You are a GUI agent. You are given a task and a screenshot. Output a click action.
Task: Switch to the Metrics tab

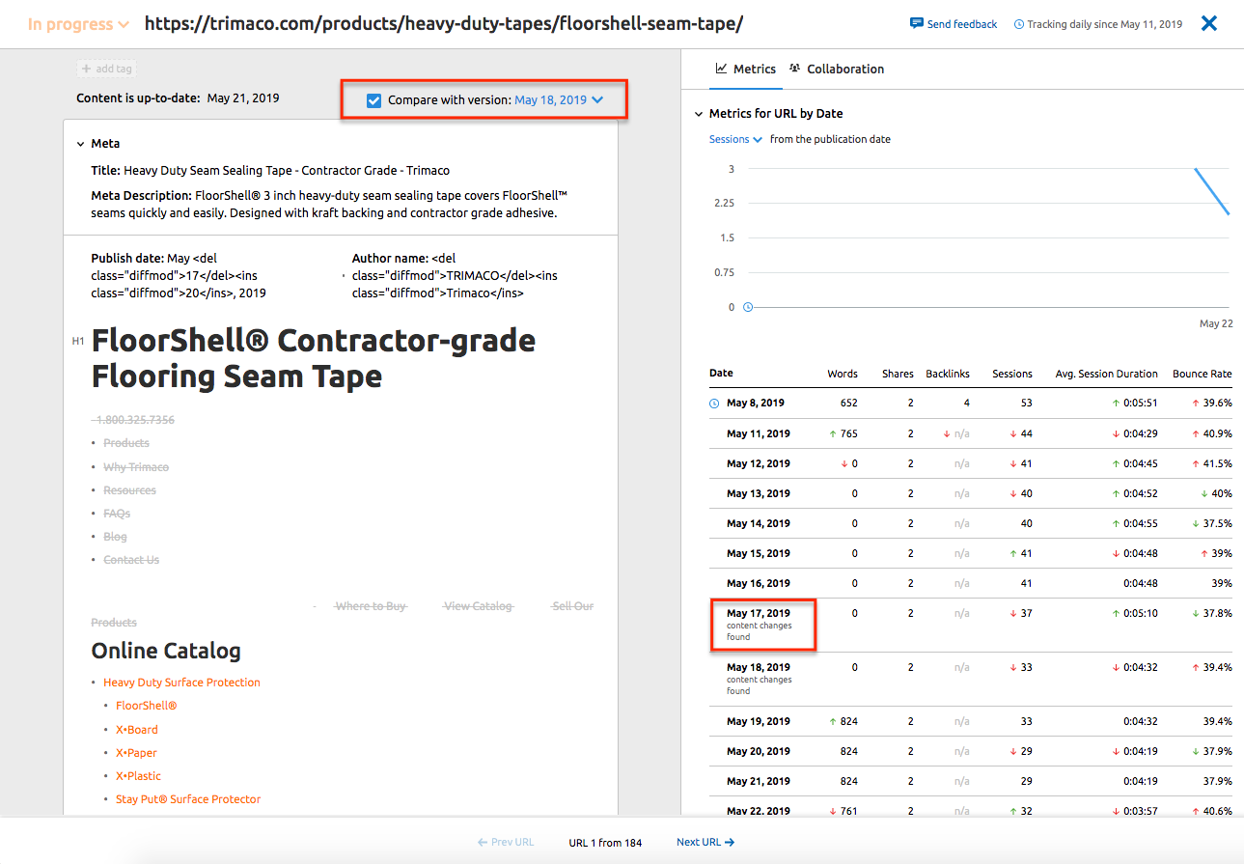[x=745, y=69]
